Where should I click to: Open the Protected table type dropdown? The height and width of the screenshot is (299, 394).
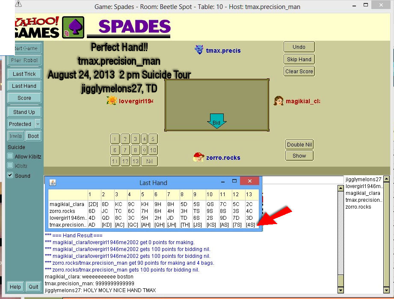click(x=38, y=124)
